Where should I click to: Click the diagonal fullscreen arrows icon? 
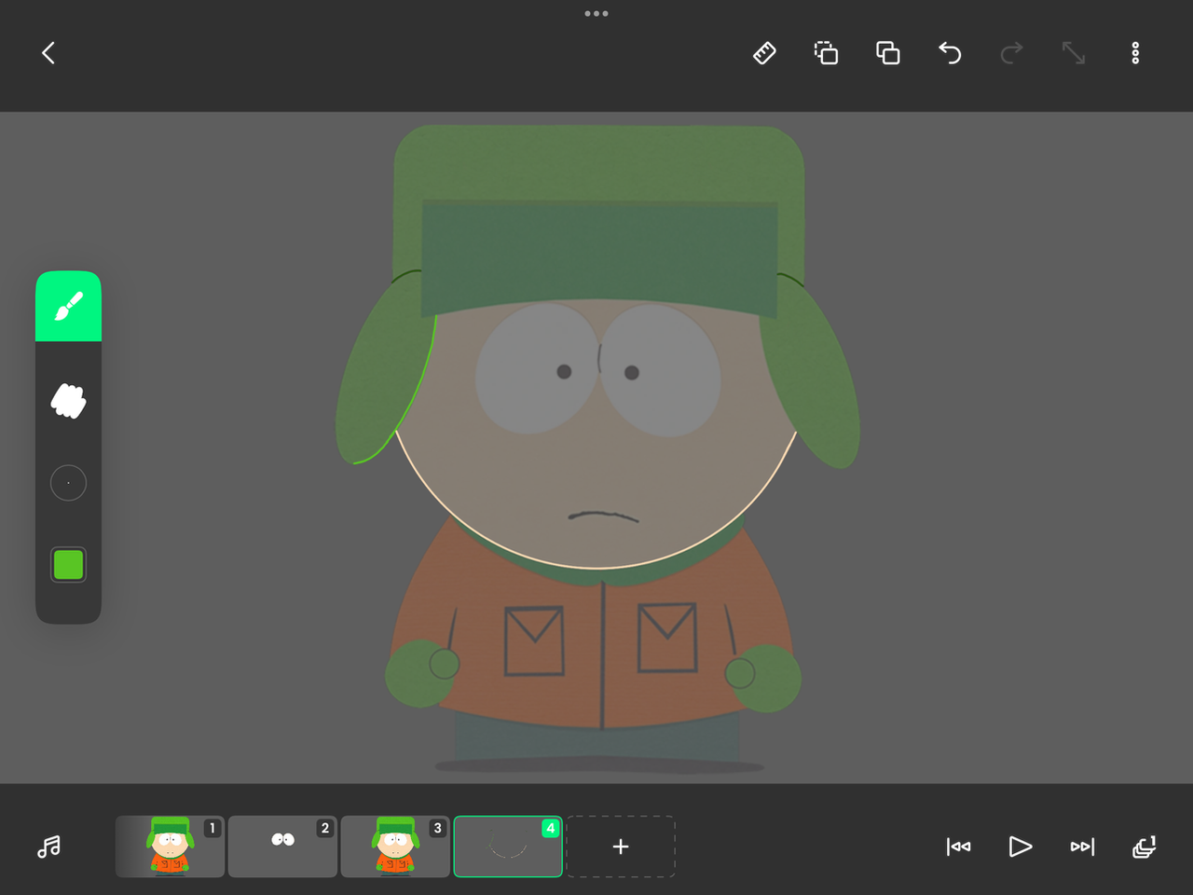click(1074, 53)
